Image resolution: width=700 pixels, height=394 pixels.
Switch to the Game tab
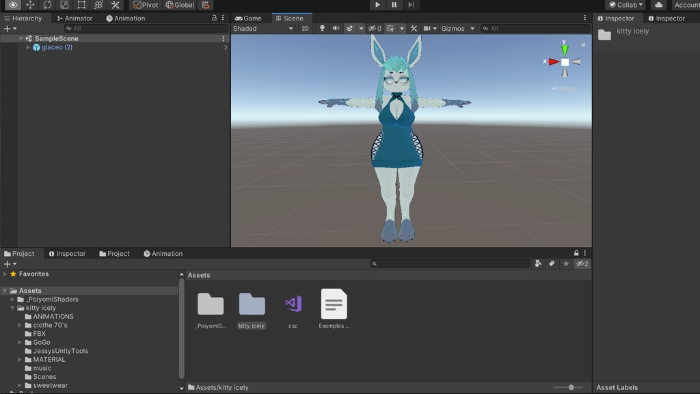tap(250, 18)
